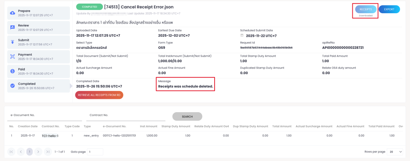Click the Downloaded label under RECEIPTS

366,16
